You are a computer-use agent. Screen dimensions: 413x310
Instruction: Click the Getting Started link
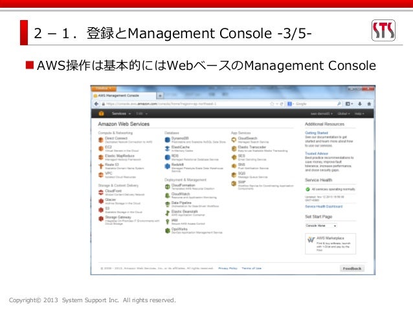[317, 133]
